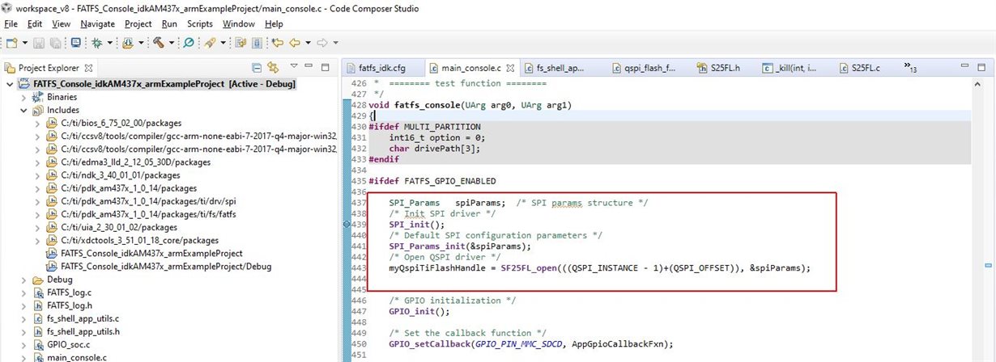Open the Project menu
This screenshot has height=362, width=996.
(138, 24)
